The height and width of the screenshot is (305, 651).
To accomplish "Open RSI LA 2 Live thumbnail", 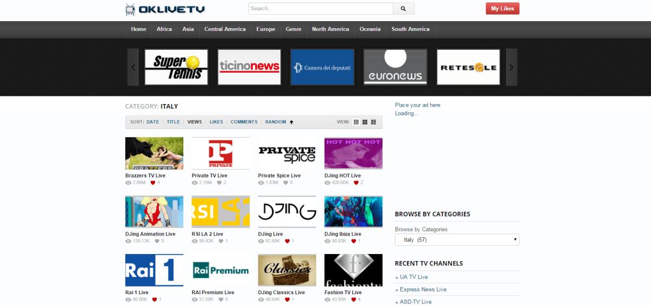I will click(x=221, y=212).
